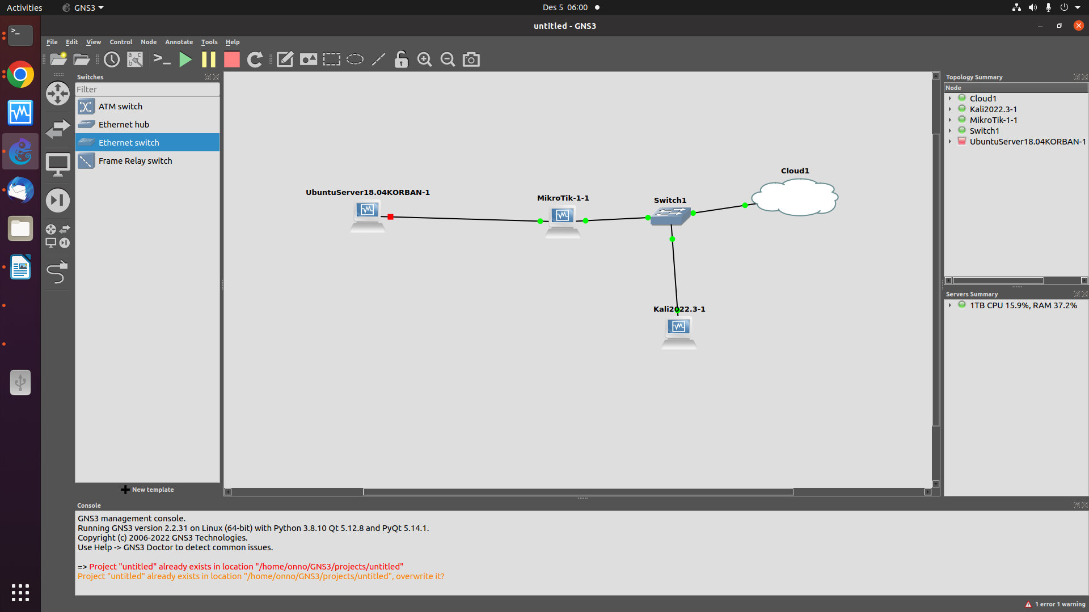
Task: Open the Control menu
Action: click(121, 42)
